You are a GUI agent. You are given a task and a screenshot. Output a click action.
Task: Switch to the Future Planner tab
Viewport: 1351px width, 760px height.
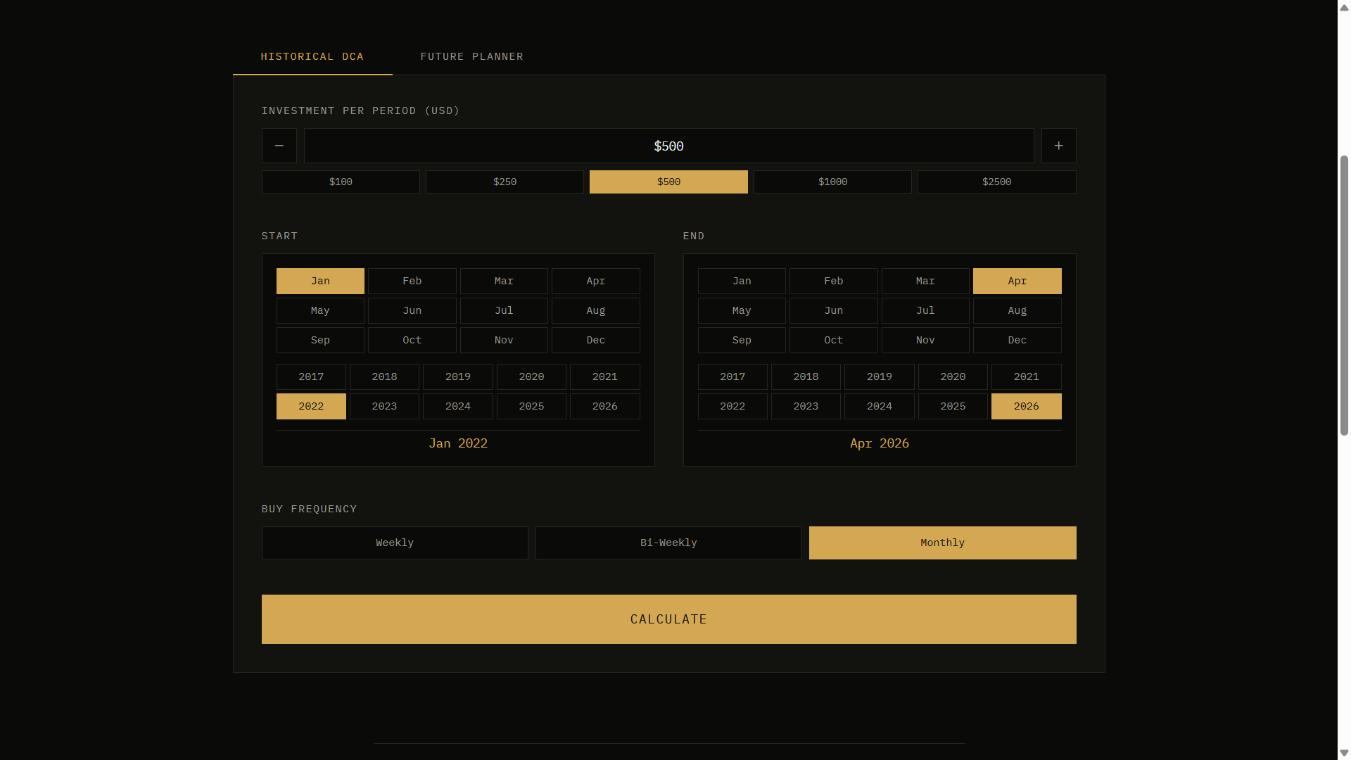pos(471,56)
